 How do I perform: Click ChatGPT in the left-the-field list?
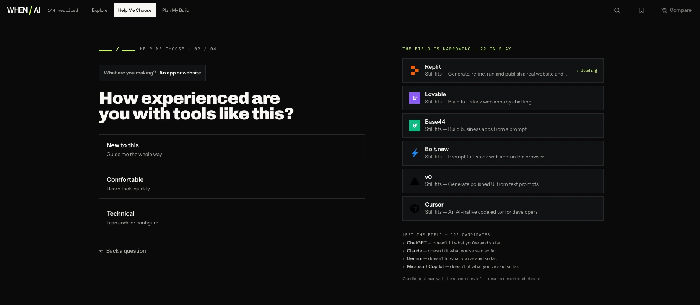[x=417, y=243]
